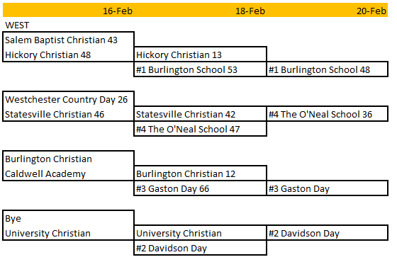Select Statesville Christian 42 cell
The width and height of the screenshot is (397, 262).
click(200, 114)
